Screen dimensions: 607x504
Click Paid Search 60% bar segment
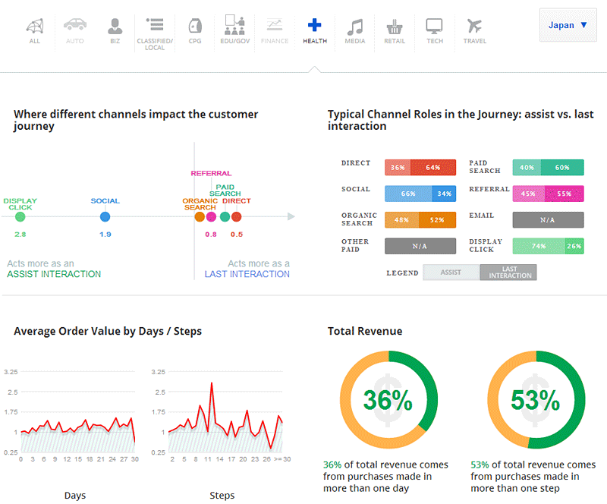point(562,167)
